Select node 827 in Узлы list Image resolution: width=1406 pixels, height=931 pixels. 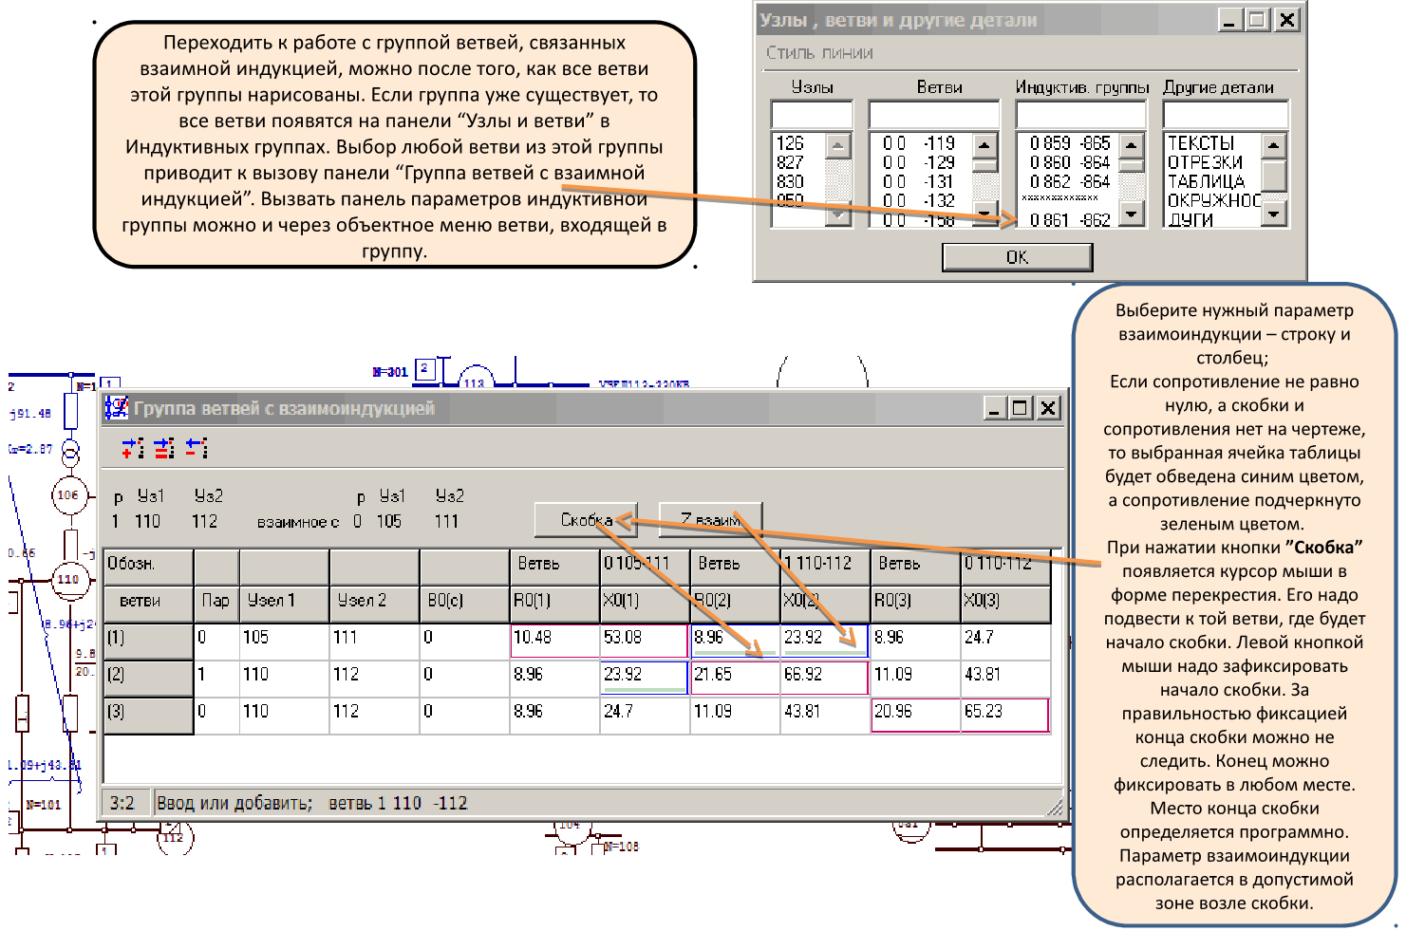[790, 162]
